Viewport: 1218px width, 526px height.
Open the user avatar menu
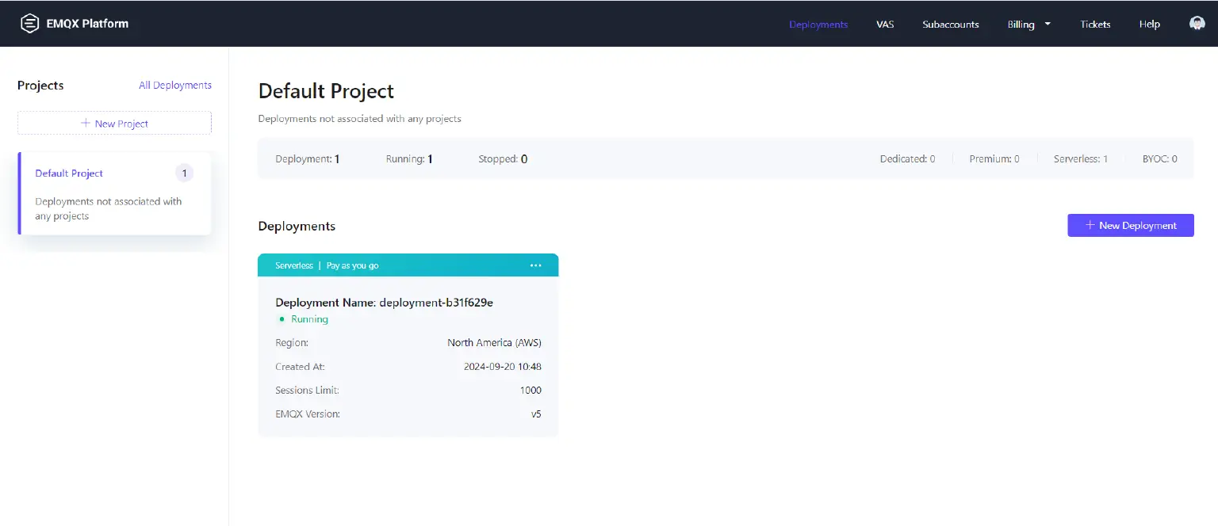coord(1197,23)
